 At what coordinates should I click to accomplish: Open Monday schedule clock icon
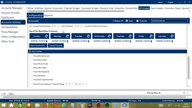click(x=67, y=36)
